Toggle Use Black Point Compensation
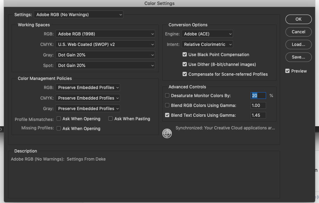Image resolution: width=319 pixels, height=203 pixels. (x=185, y=55)
